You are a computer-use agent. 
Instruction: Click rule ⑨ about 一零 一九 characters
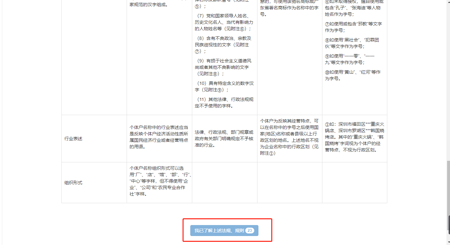(x=352, y=59)
